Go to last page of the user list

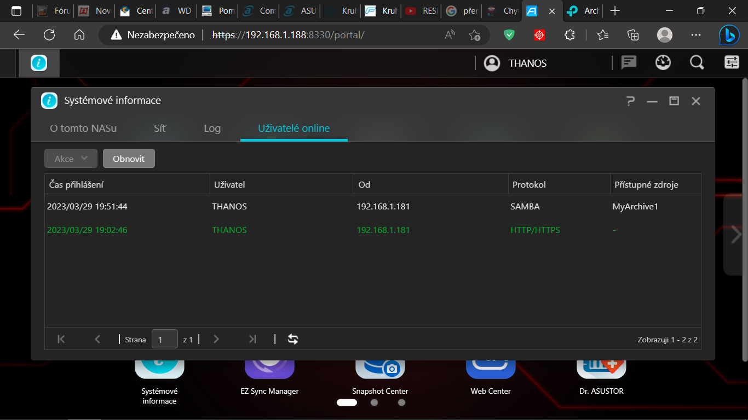pos(252,339)
